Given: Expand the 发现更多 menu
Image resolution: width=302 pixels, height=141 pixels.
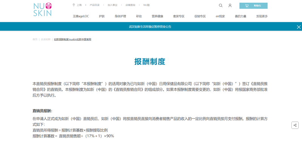Looking at the screenshot, I should [262, 16].
